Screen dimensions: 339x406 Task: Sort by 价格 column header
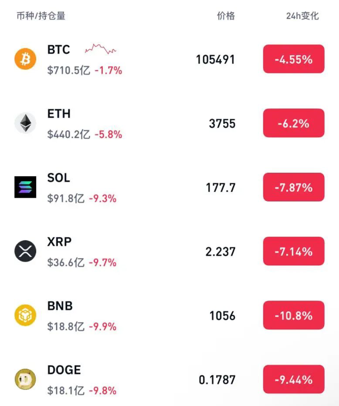click(x=226, y=16)
